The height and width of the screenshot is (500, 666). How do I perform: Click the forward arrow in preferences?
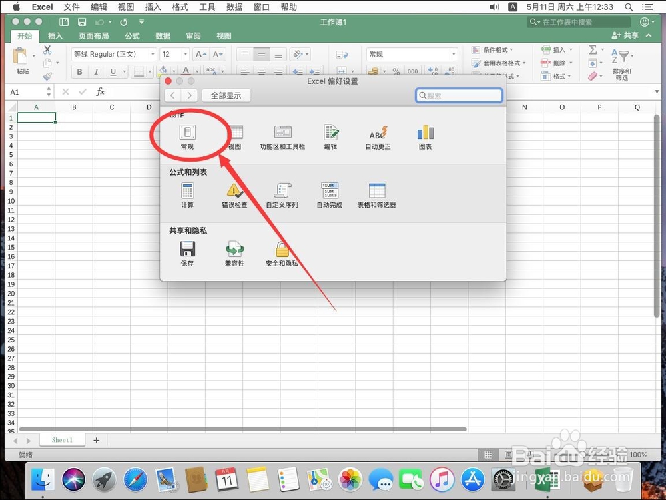tap(189, 95)
